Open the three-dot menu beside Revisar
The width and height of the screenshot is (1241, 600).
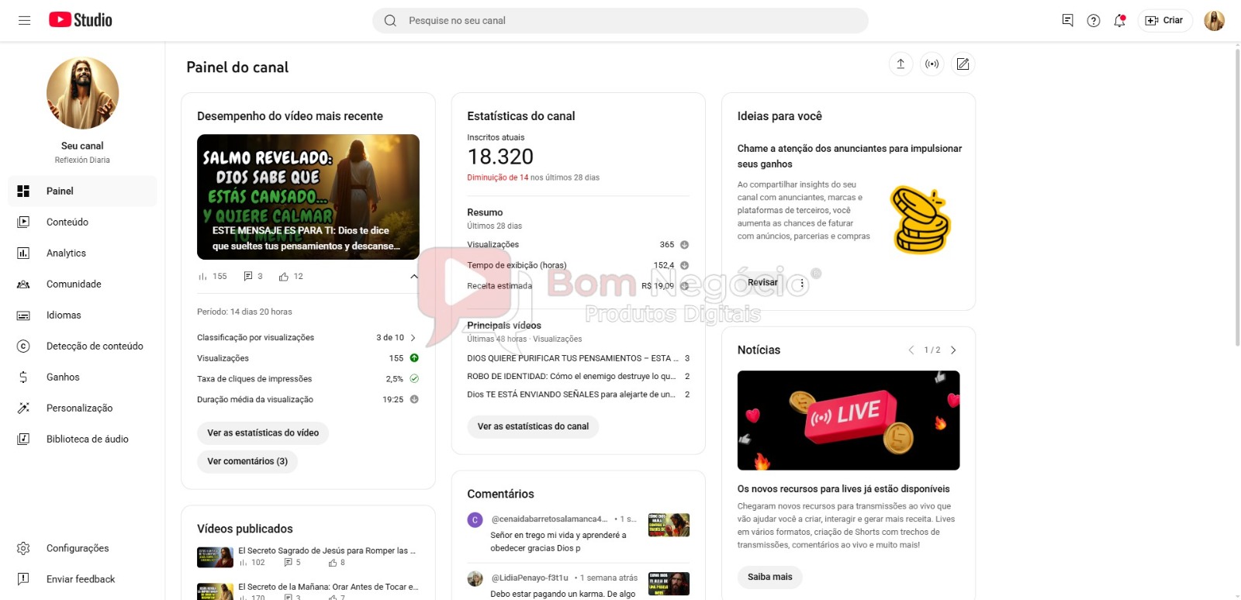coord(802,284)
